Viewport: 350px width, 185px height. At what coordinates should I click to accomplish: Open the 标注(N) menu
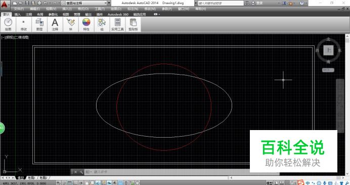click(133, 9)
